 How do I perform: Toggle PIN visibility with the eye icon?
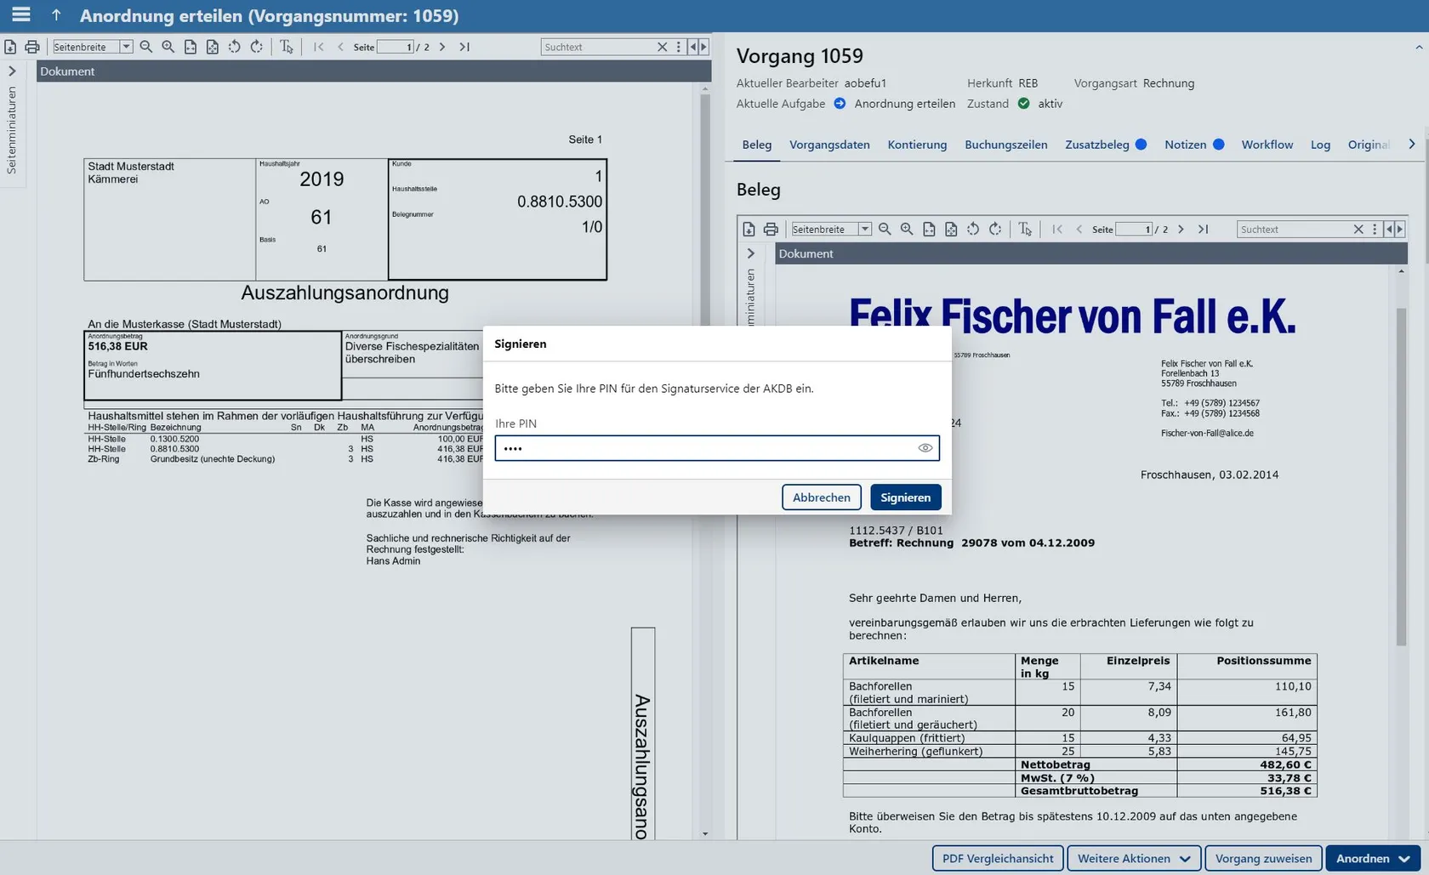tap(925, 448)
